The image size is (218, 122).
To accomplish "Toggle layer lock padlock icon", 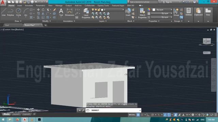I will pyautogui.click(x=99, y=10).
